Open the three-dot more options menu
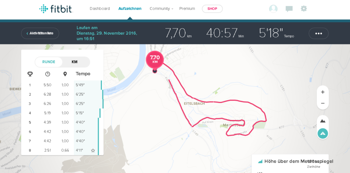350x173 pixels. point(319,34)
